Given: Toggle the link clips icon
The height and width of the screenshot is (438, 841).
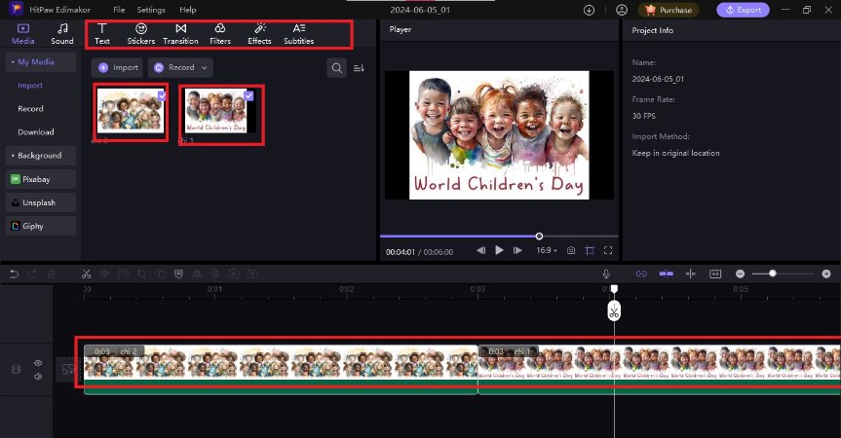Looking at the screenshot, I should (x=641, y=274).
